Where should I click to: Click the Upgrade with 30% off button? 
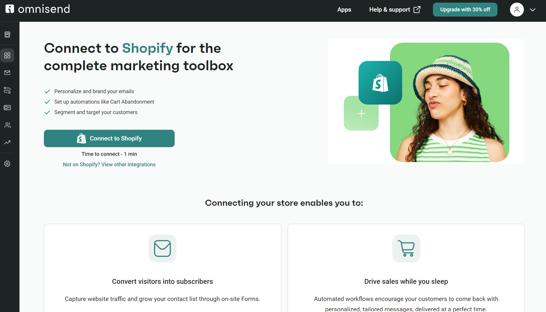tap(465, 9)
